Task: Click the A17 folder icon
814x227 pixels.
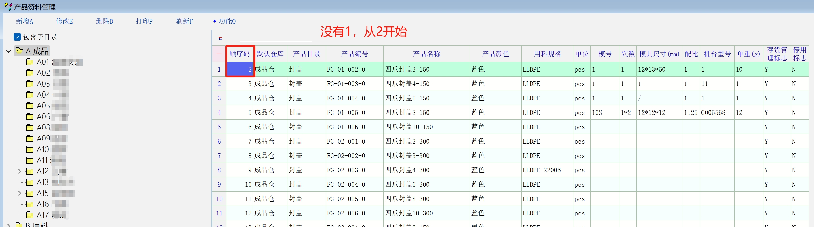Action: pyautogui.click(x=30, y=215)
